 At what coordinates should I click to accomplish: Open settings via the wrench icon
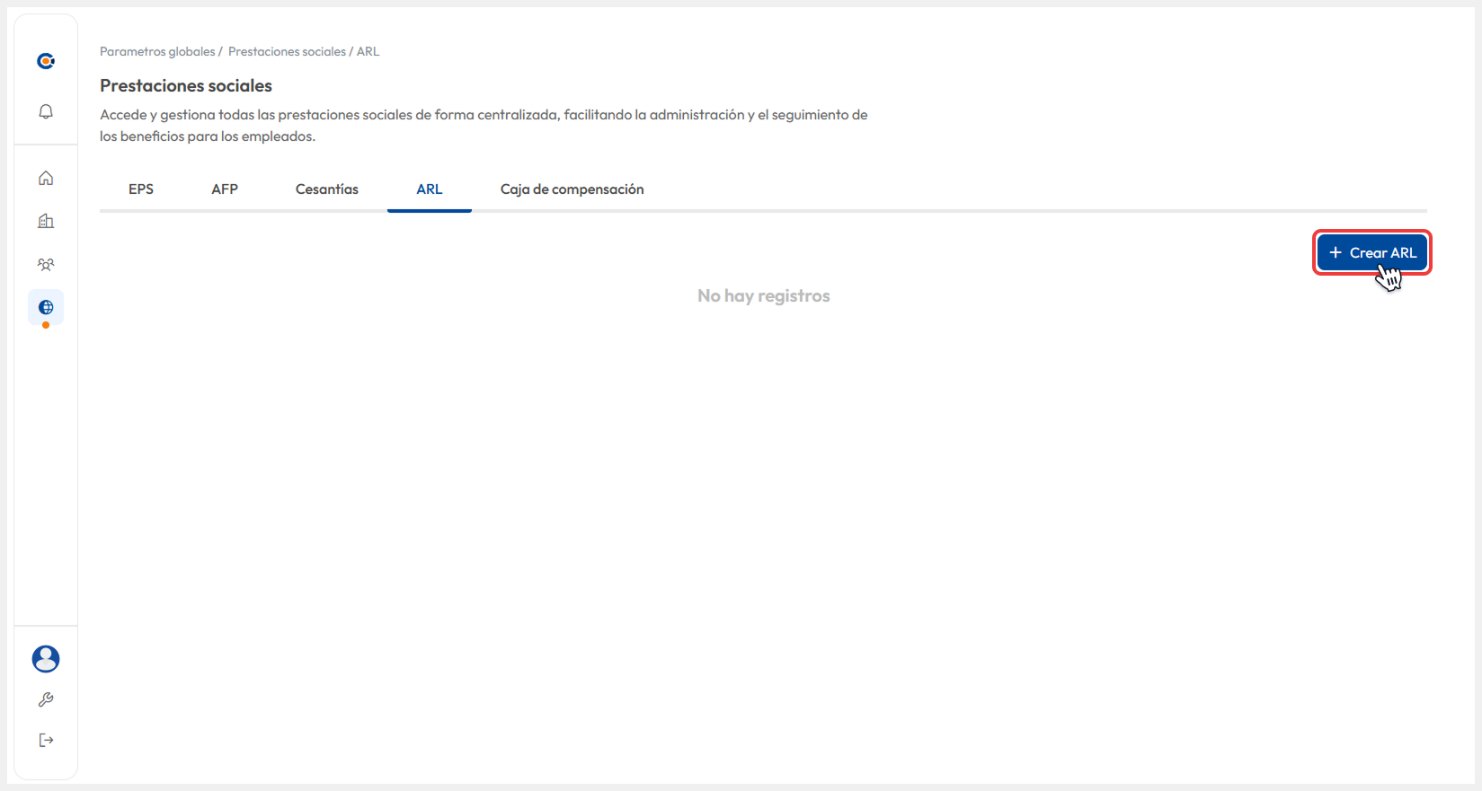tap(46, 699)
